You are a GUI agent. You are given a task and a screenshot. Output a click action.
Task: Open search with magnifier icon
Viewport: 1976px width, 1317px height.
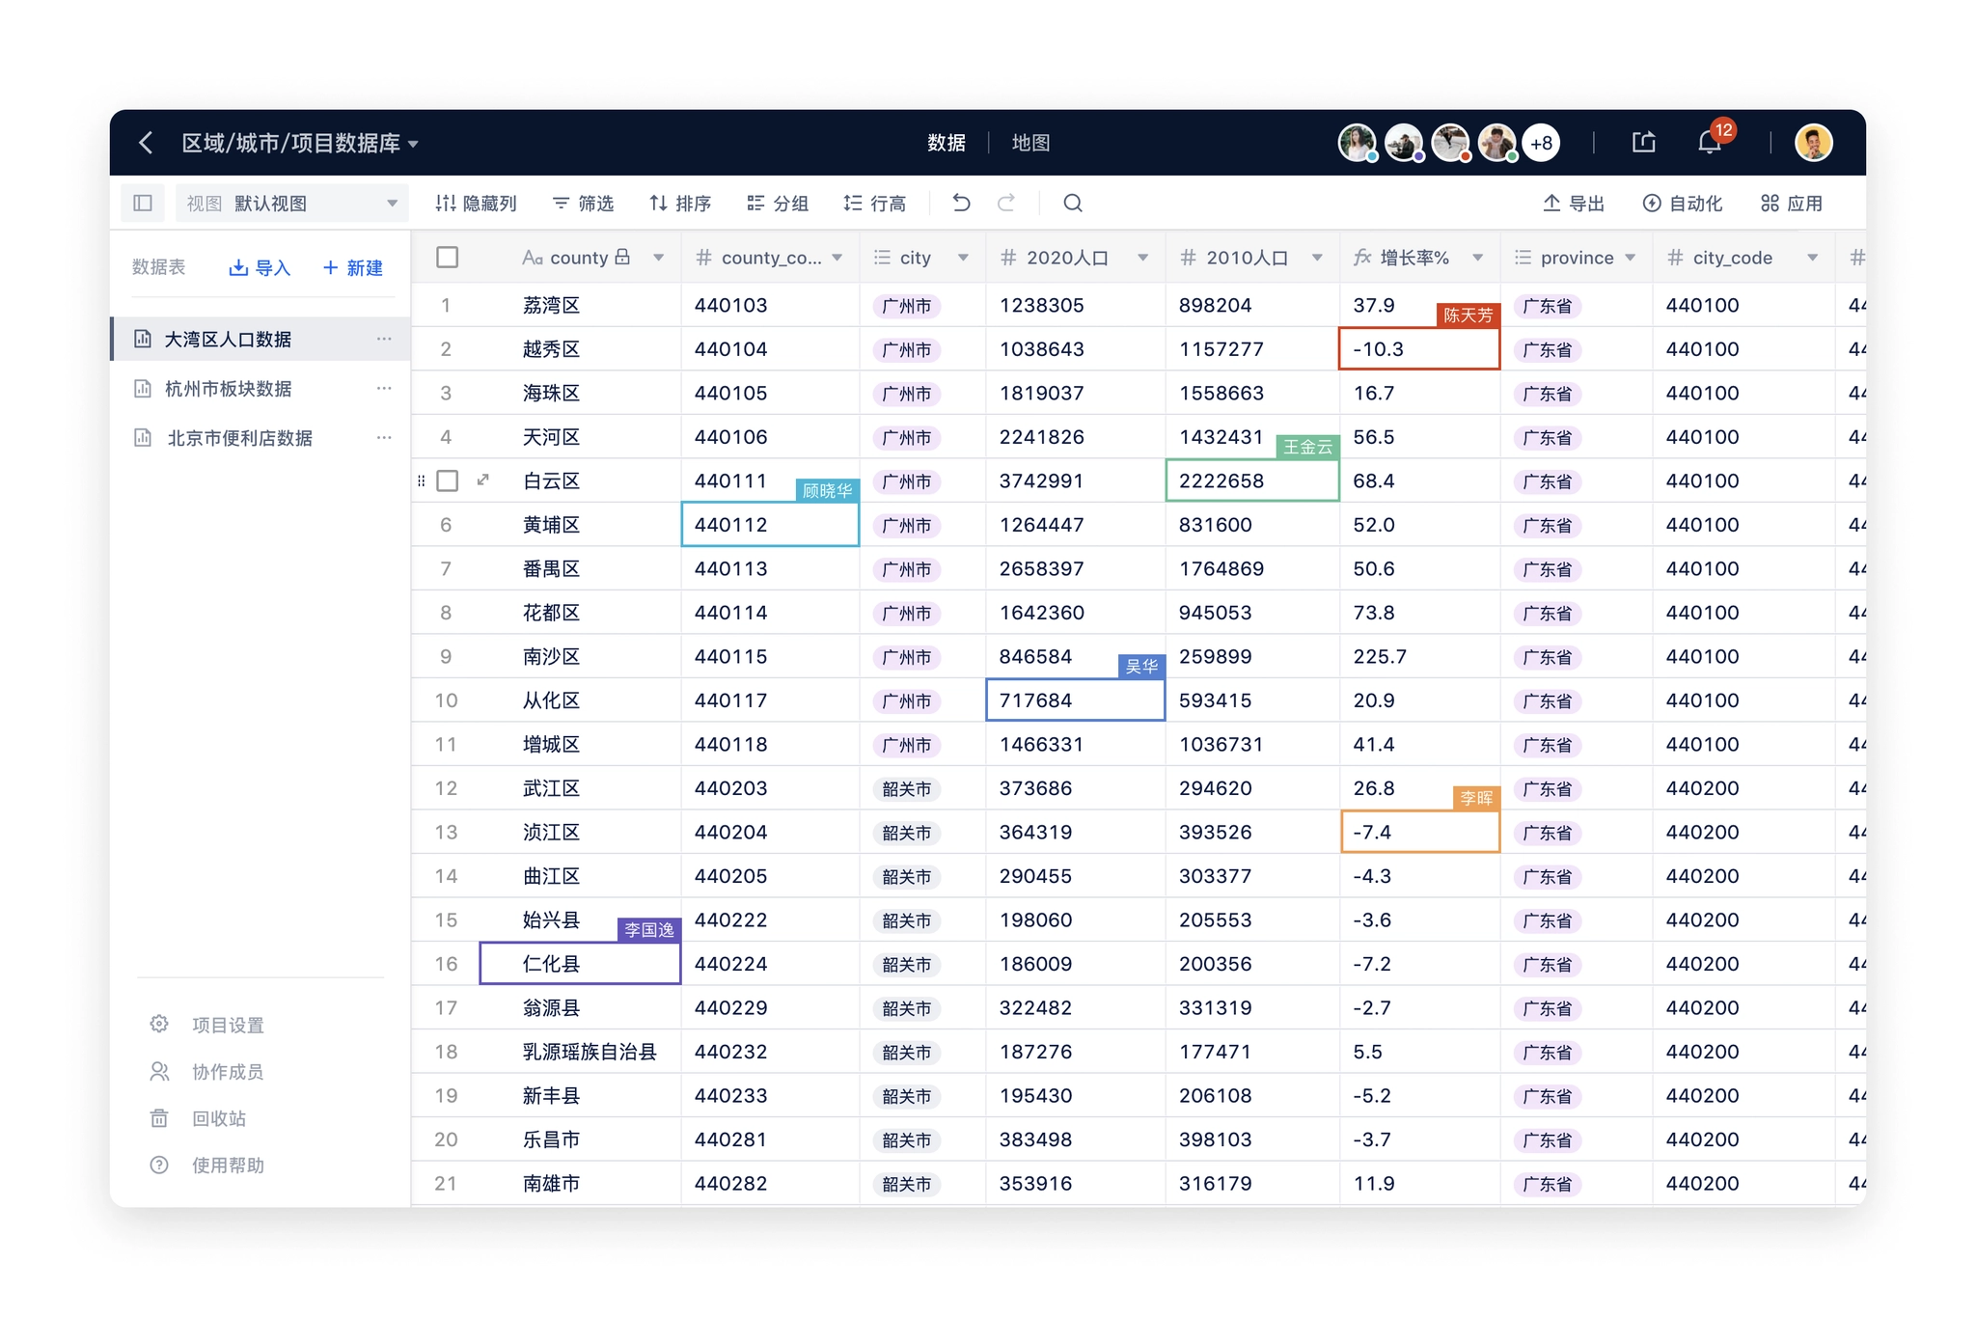(x=1072, y=203)
